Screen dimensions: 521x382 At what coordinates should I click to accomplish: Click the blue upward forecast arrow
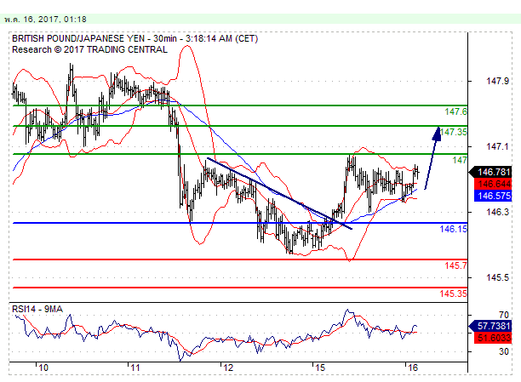point(432,157)
